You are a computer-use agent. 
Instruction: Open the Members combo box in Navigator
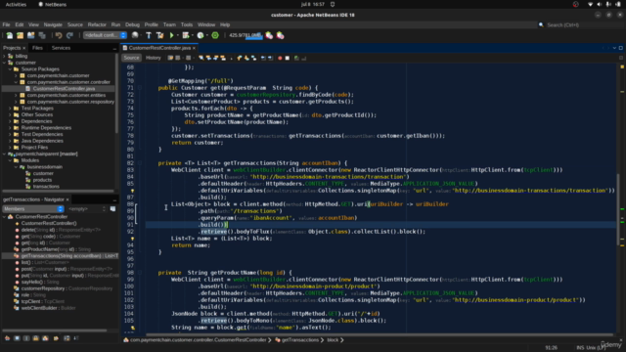point(33,208)
